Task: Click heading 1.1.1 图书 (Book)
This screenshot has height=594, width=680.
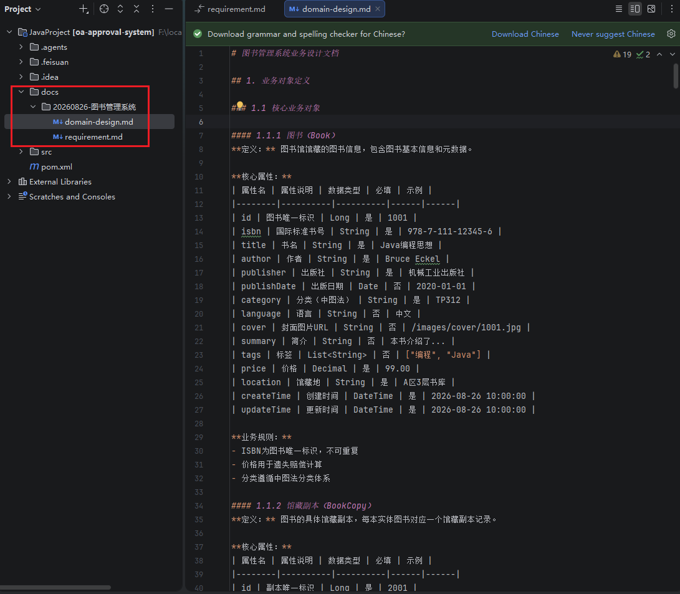Action: [283, 136]
